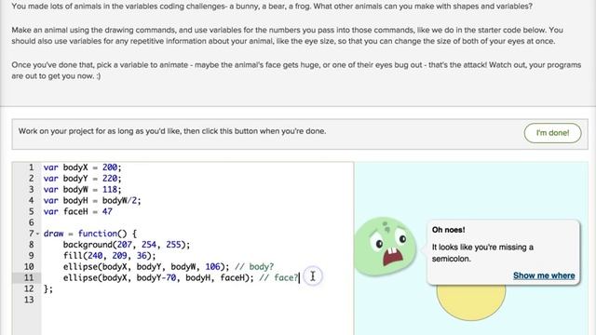Image resolution: width=596 pixels, height=335 pixels.
Task: Click the 'Oh noes!' error heading
Action: pos(448,230)
